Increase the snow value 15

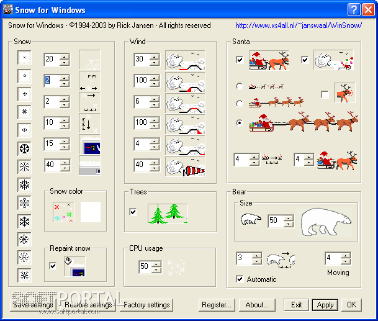65,142
